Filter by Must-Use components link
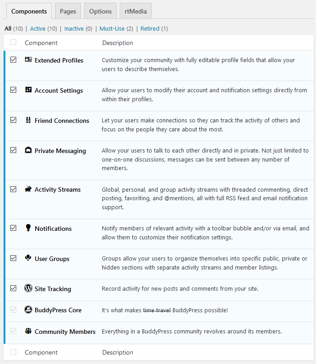This screenshot has width=316, height=364. (x=112, y=28)
